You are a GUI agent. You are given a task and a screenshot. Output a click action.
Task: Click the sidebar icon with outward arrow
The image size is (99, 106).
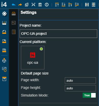click(4, 41)
